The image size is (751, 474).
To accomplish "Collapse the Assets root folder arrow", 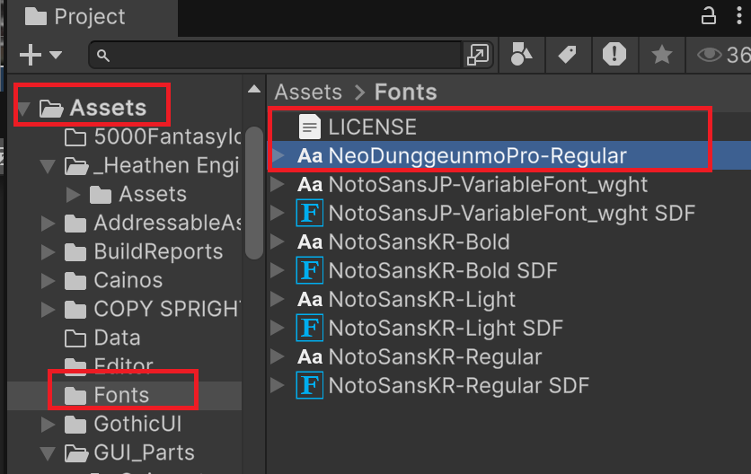I will pyautogui.click(x=23, y=109).
